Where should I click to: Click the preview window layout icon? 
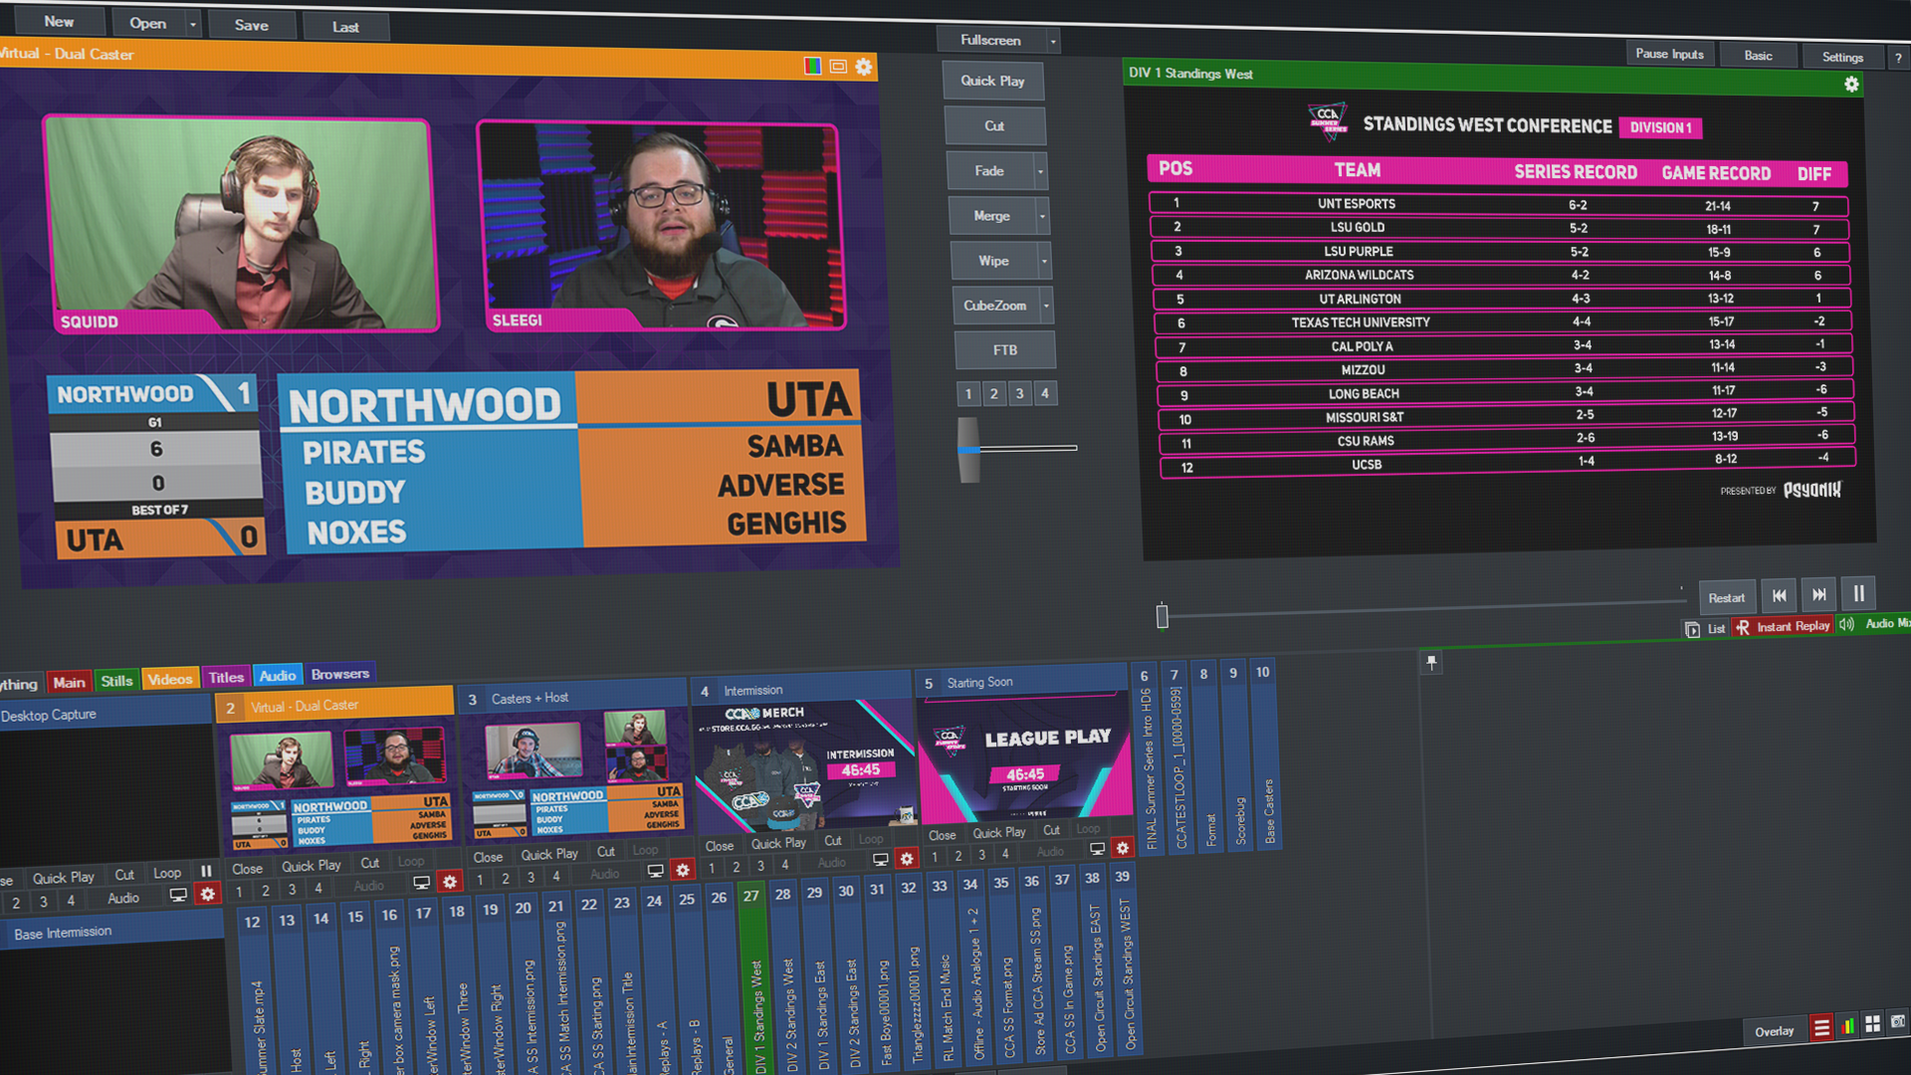(838, 67)
